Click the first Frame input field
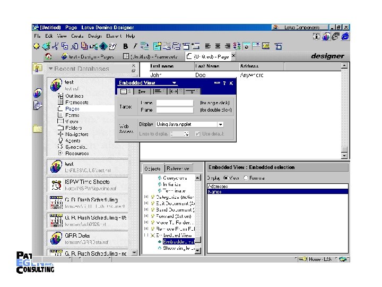Image resolution: width=382 pixels, height=287 pixels. click(175, 103)
